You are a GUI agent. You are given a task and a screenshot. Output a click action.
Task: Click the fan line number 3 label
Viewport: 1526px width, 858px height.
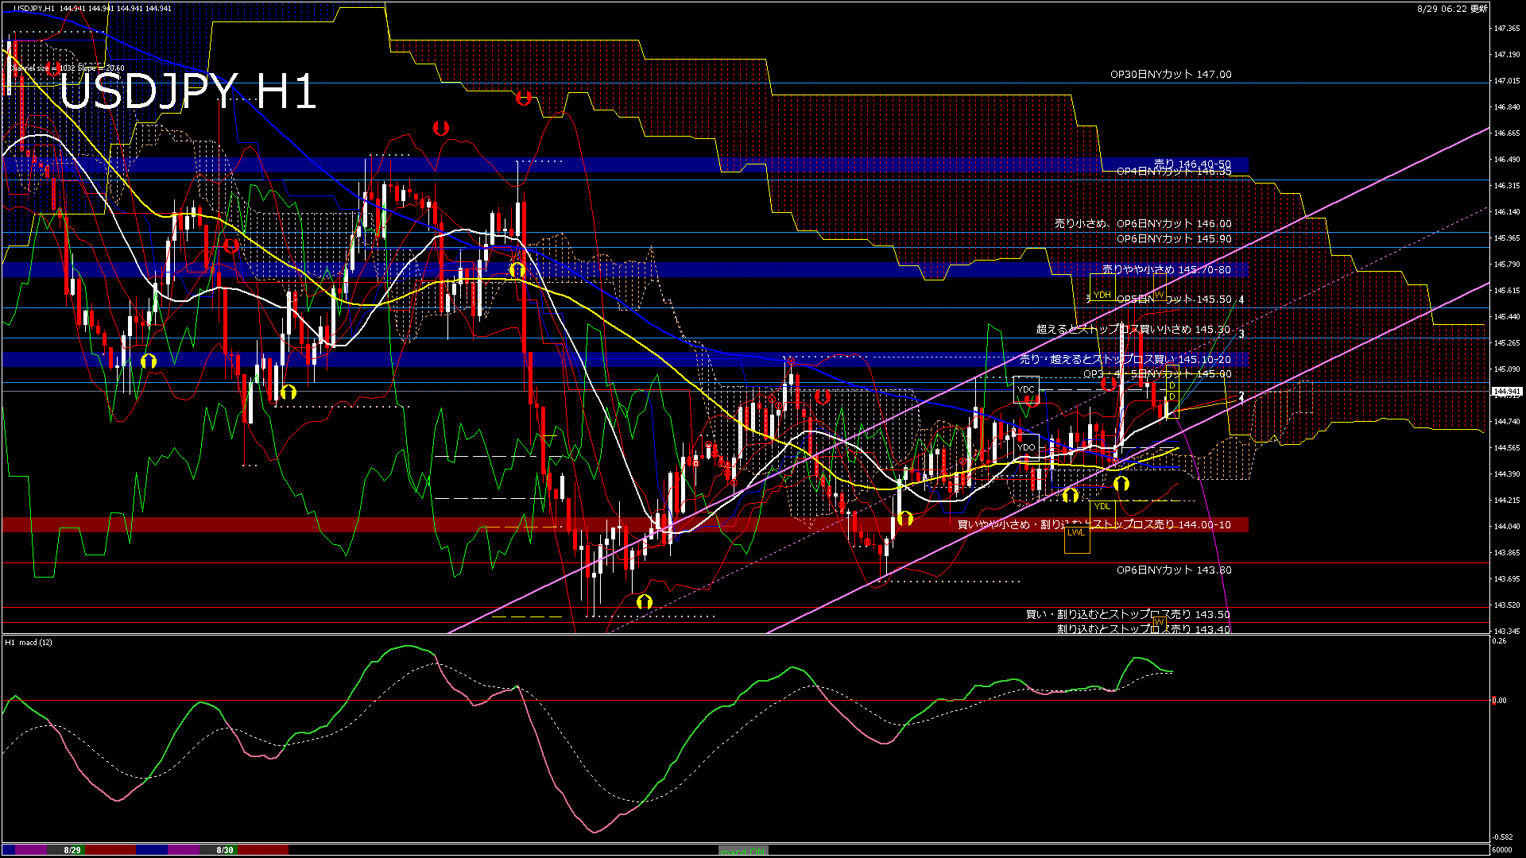pos(1241,334)
